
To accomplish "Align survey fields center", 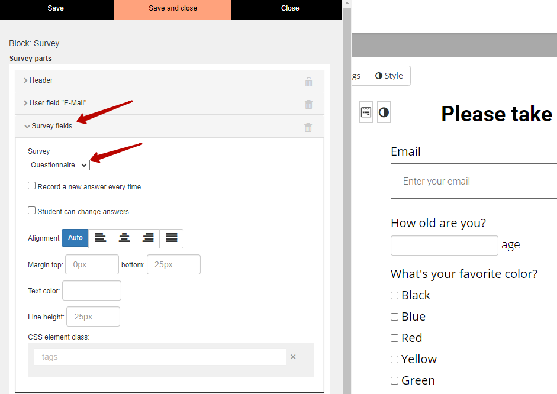I will 124,238.
